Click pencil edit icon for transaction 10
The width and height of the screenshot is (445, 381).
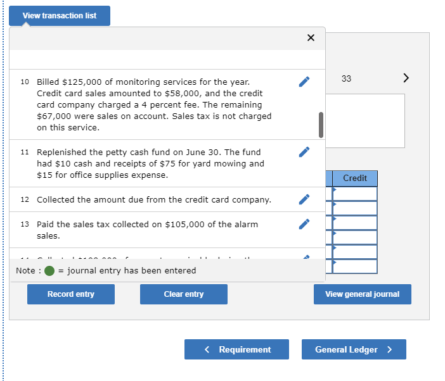[x=304, y=82]
